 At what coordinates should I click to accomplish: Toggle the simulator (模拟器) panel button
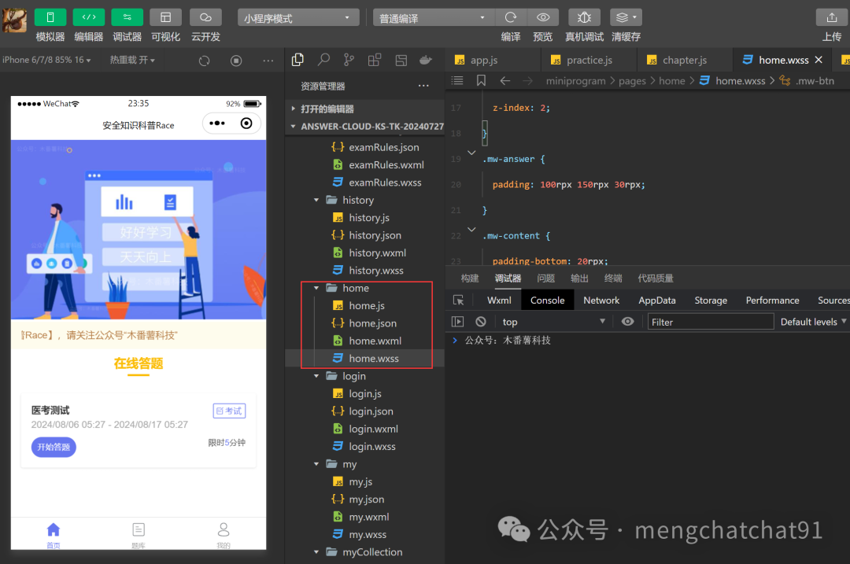[x=50, y=17]
